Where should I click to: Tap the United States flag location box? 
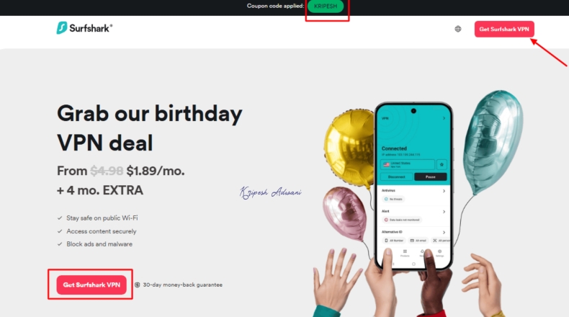[407, 164]
